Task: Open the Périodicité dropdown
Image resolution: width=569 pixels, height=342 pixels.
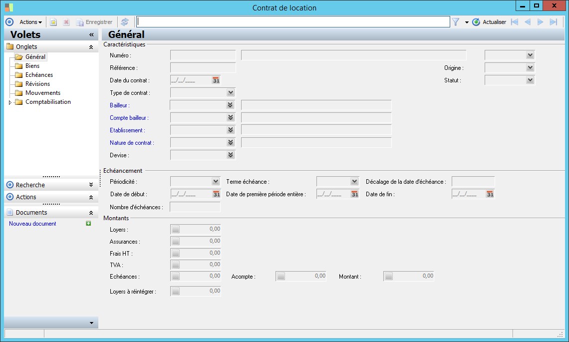Action: tap(215, 181)
